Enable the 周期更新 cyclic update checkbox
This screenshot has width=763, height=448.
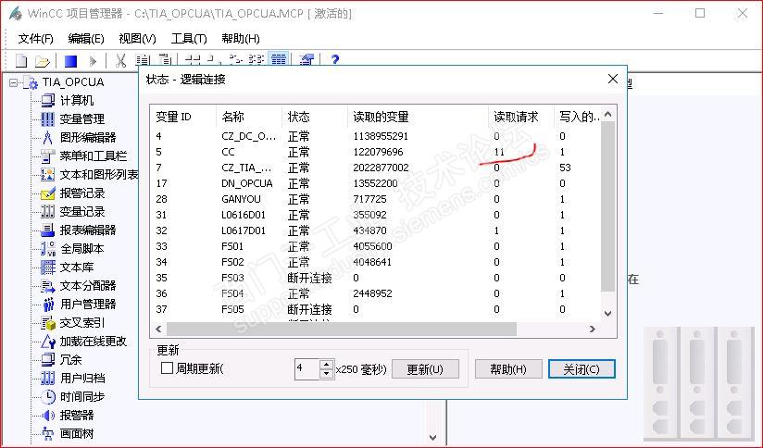[x=167, y=367]
